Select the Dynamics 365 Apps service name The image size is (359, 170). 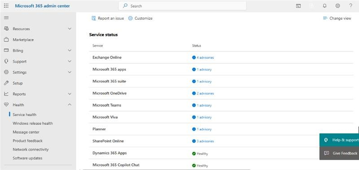pos(109,153)
